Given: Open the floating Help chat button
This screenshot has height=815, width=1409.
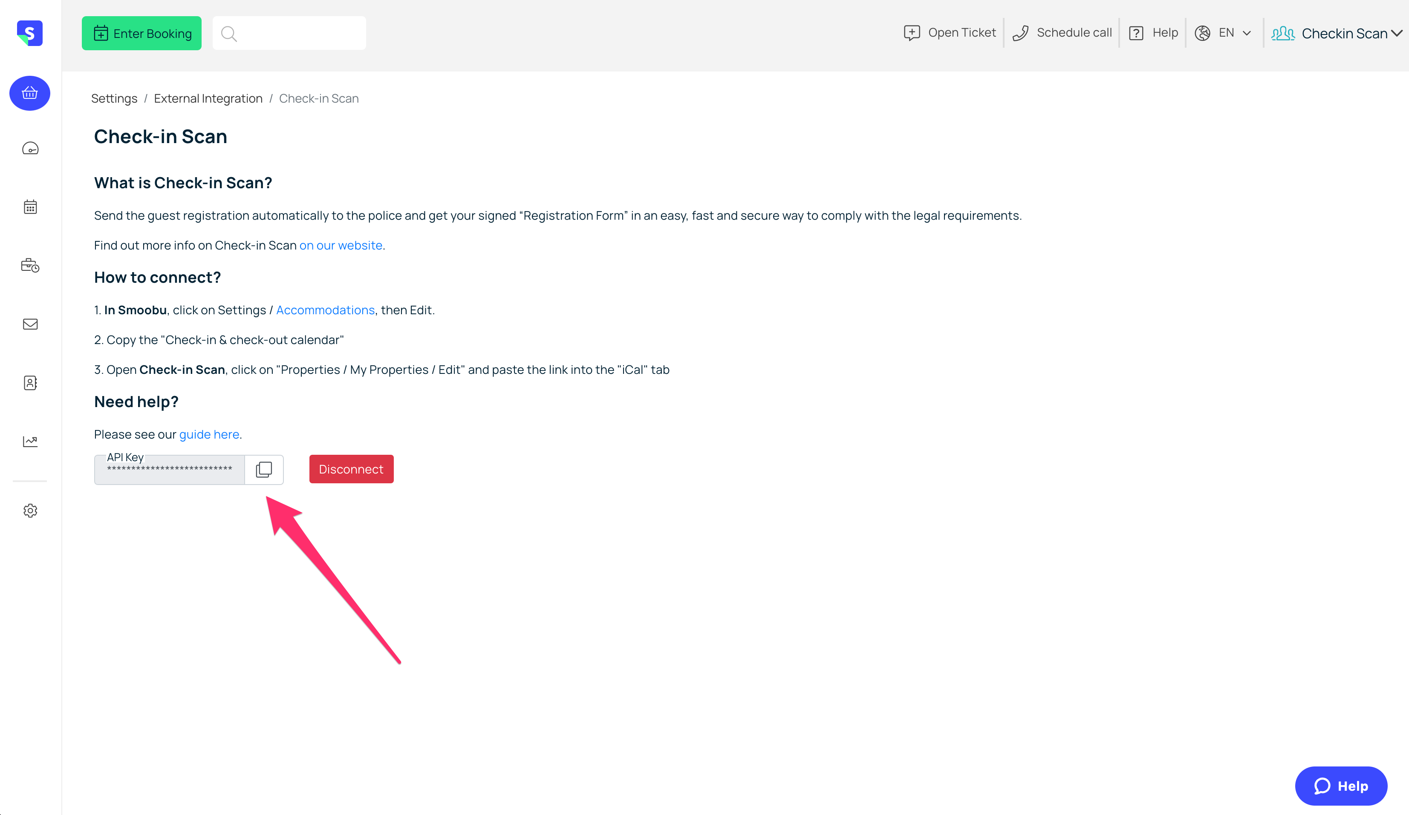Looking at the screenshot, I should 1341,786.
